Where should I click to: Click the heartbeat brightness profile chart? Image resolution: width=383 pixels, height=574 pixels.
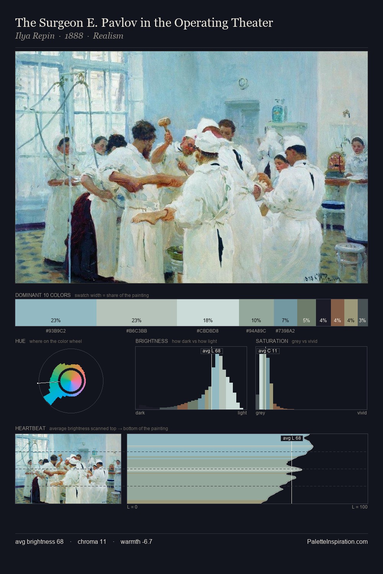click(x=247, y=469)
